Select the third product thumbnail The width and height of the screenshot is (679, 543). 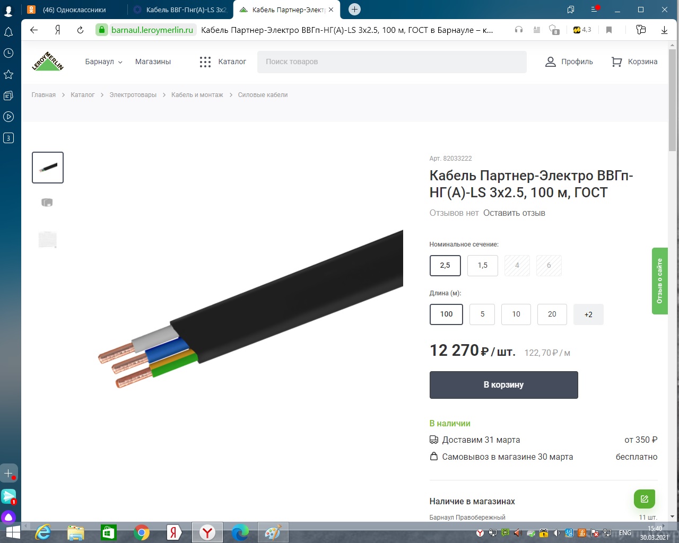coord(47,239)
